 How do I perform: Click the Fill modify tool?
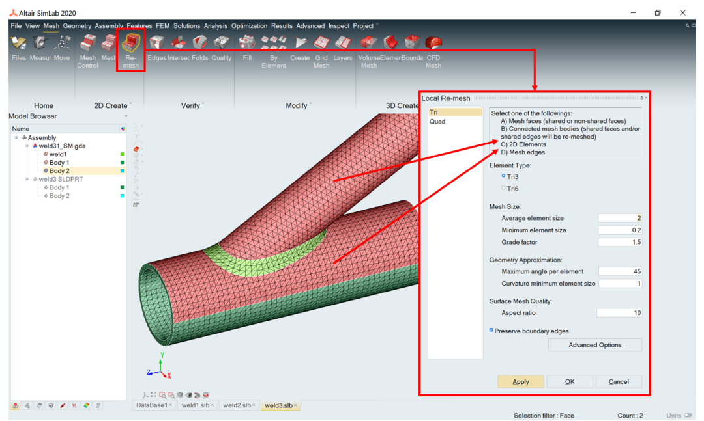tap(247, 48)
